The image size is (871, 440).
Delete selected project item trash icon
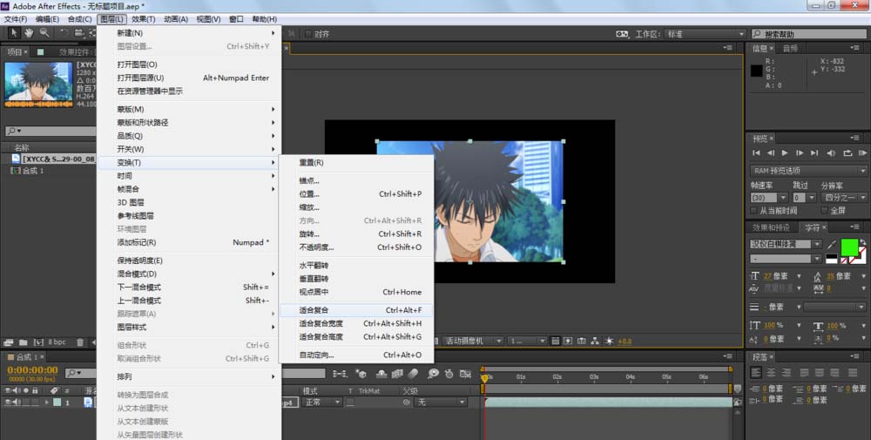pyautogui.click(x=80, y=342)
